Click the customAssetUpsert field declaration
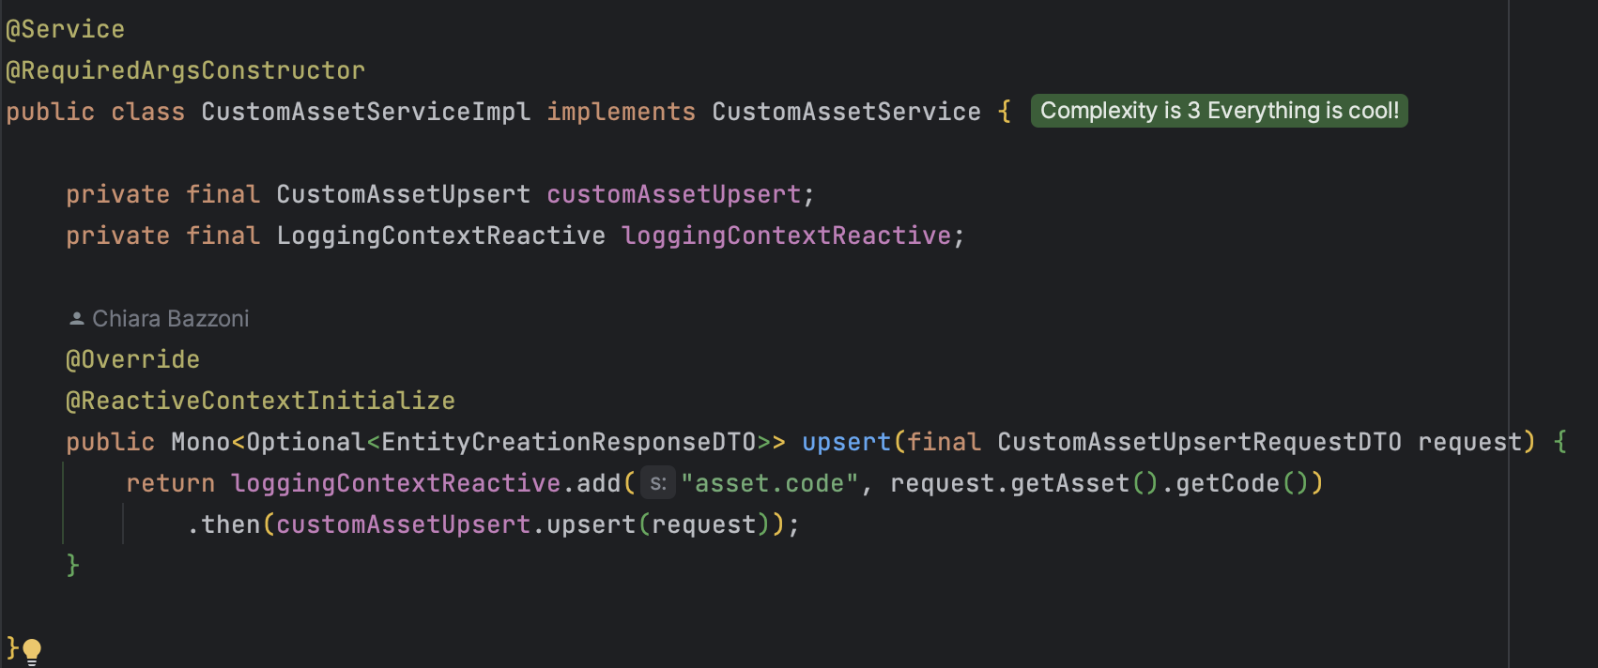This screenshot has width=1598, height=668. [x=674, y=194]
